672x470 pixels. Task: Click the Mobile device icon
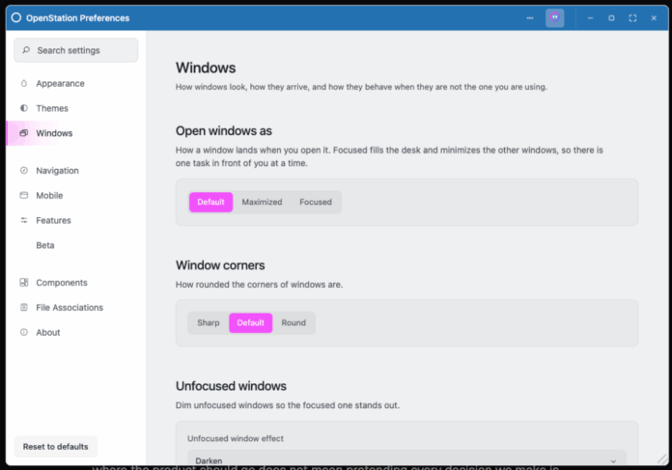coord(24,195)
